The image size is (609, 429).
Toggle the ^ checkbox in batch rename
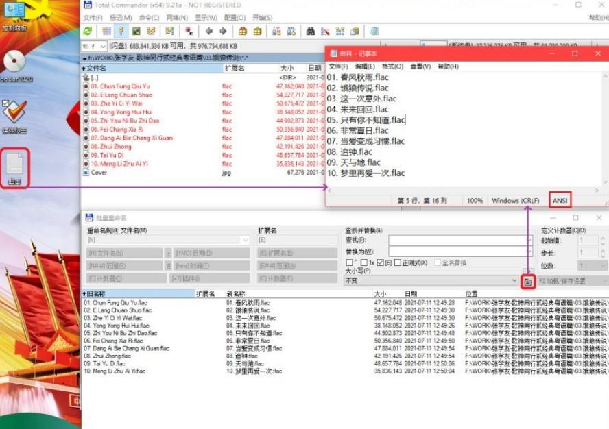[x=349, y=263]
